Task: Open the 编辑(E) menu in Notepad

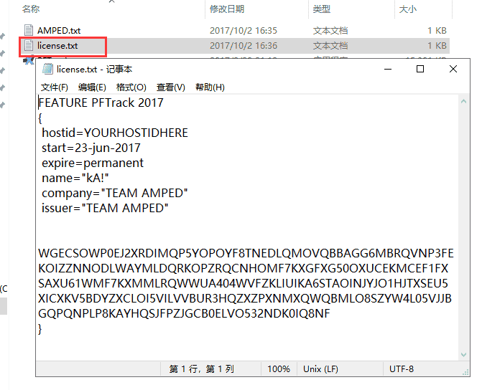Action: tap(92, 87)
